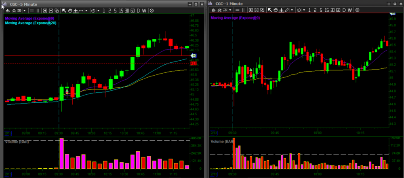Click the bar chart type icon in 1 Minute toolbar
404x178 pixels.
click(x=213, y=10)
